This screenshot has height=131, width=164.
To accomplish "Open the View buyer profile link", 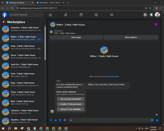I will click(x=112, y=77).
